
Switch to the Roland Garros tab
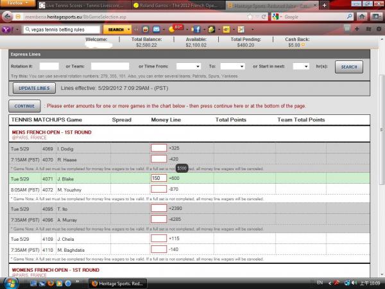169,6
